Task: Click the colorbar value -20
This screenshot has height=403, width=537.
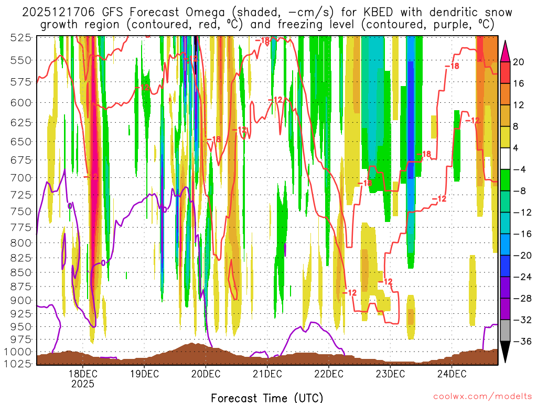Action: coord(522,256)
